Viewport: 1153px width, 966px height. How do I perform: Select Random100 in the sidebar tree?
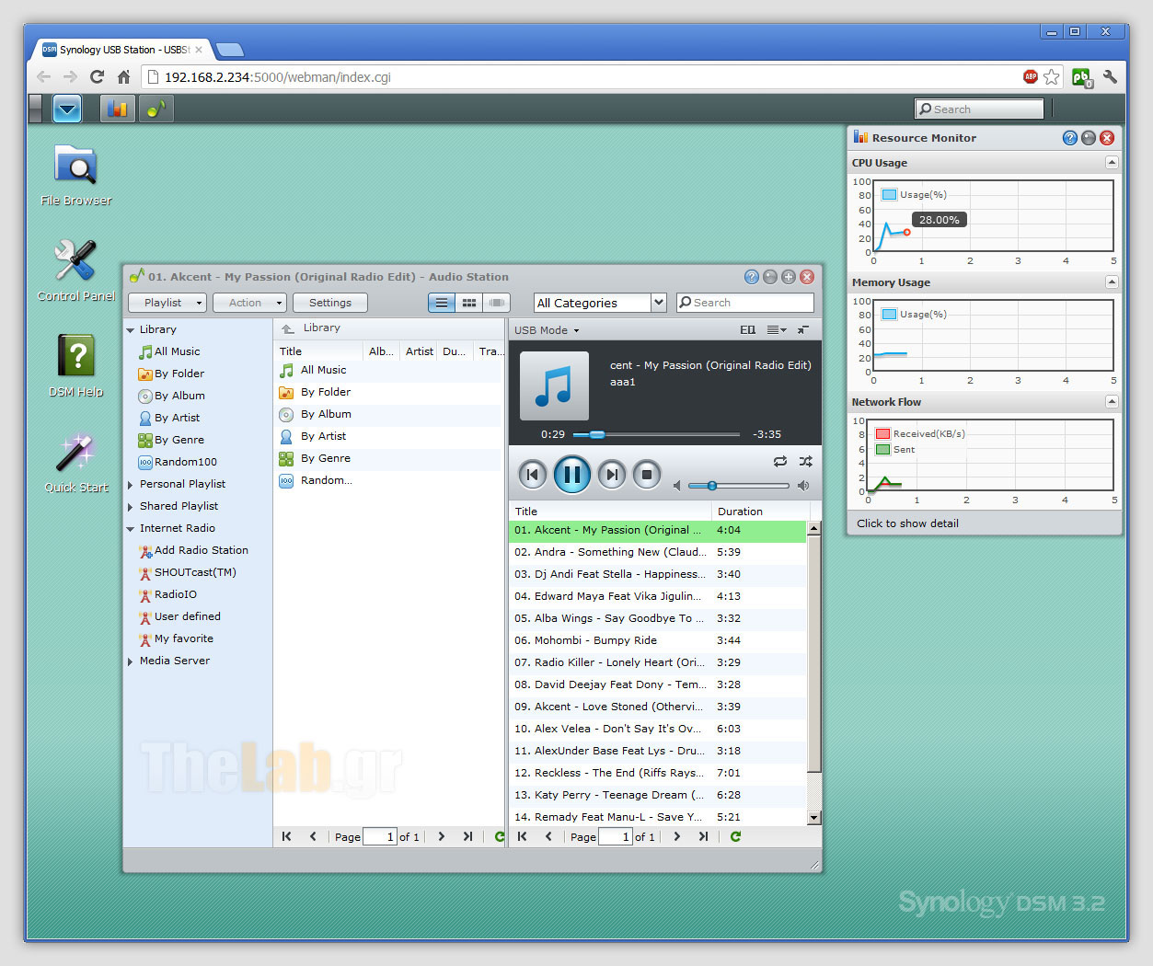178,462
